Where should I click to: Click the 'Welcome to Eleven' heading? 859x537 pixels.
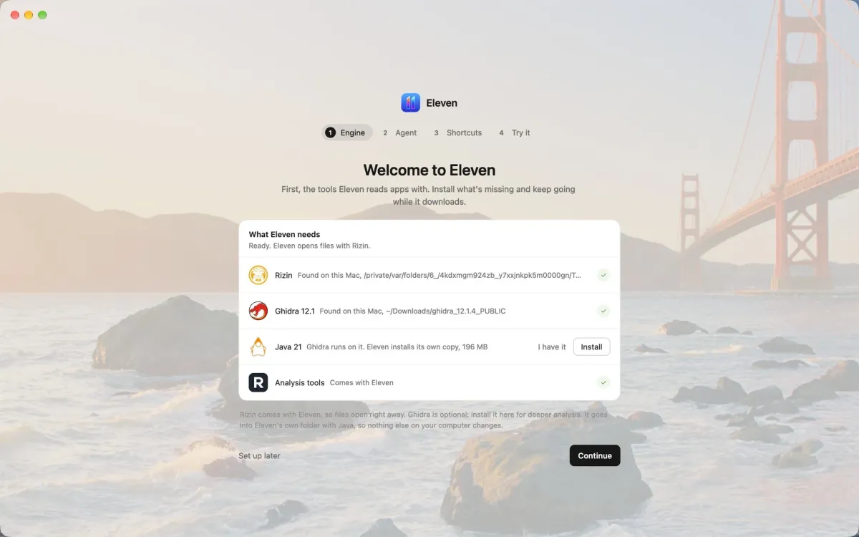point(429,170)
